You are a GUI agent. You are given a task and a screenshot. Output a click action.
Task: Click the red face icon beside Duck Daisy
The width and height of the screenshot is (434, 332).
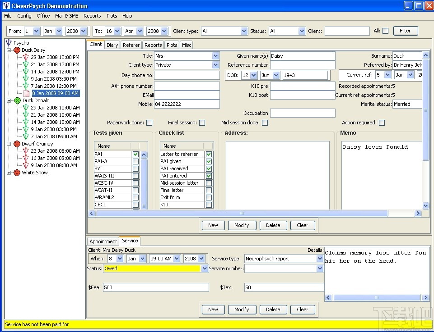point(17,50)
